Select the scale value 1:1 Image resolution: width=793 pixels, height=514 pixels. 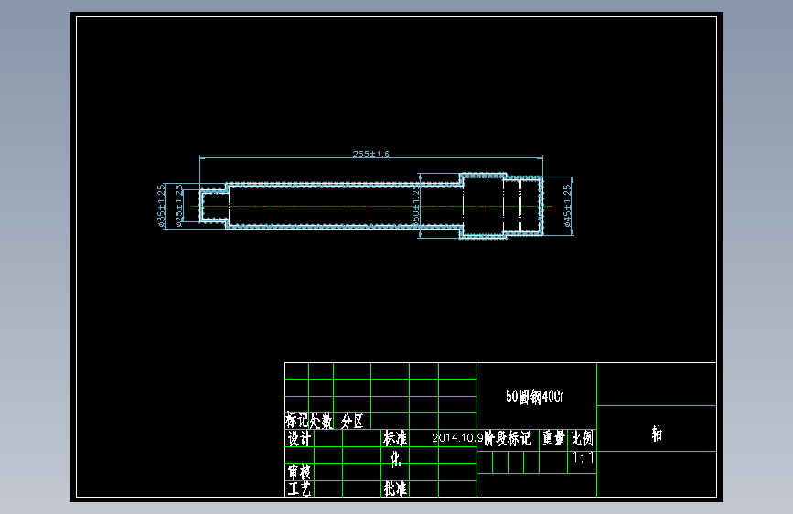pos(583,457)
